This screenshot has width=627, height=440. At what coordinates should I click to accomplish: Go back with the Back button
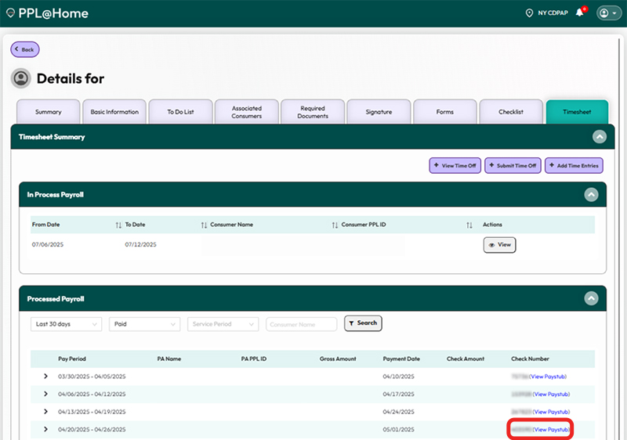click(x=25, y=49)
